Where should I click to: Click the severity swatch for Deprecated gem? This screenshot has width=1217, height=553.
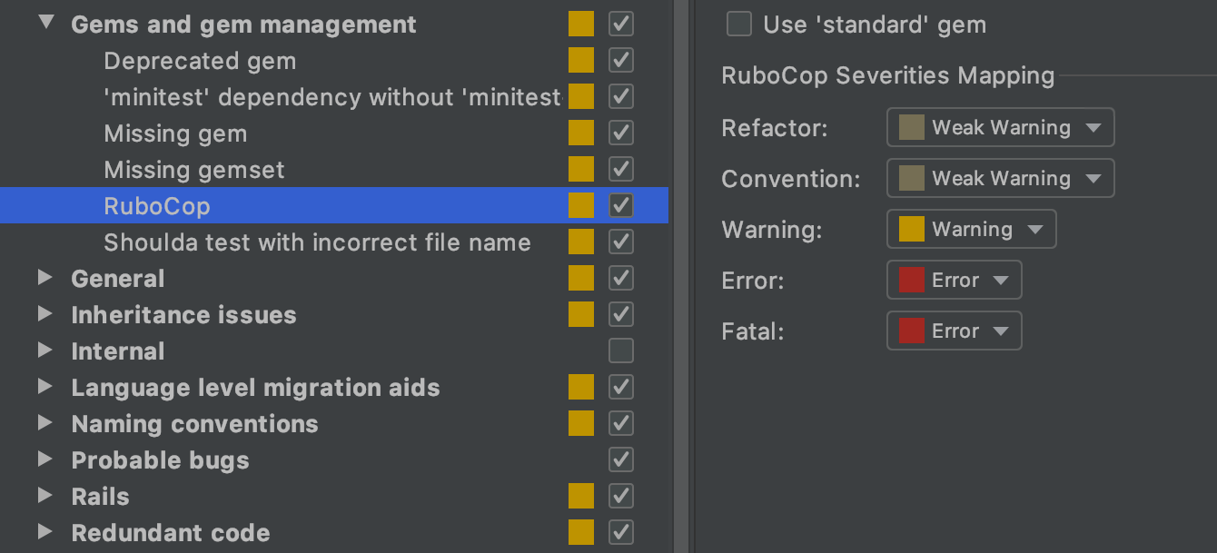point(581,60)
